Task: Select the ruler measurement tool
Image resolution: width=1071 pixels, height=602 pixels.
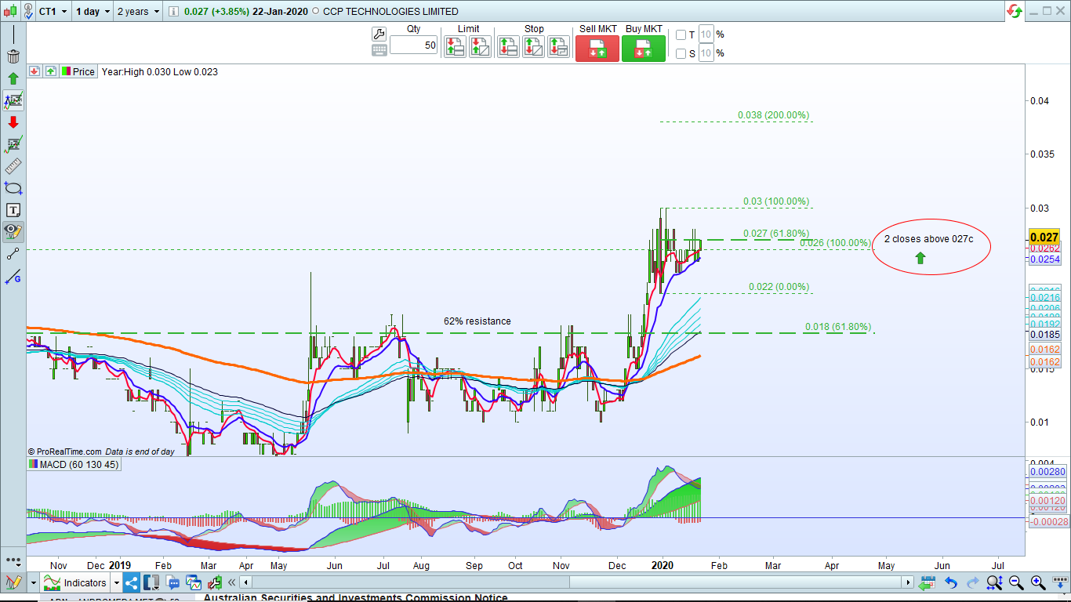Action: 13,166
